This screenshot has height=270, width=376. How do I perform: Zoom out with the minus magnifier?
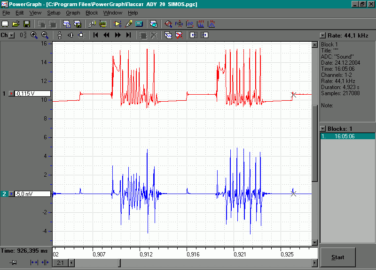[45, 35]
